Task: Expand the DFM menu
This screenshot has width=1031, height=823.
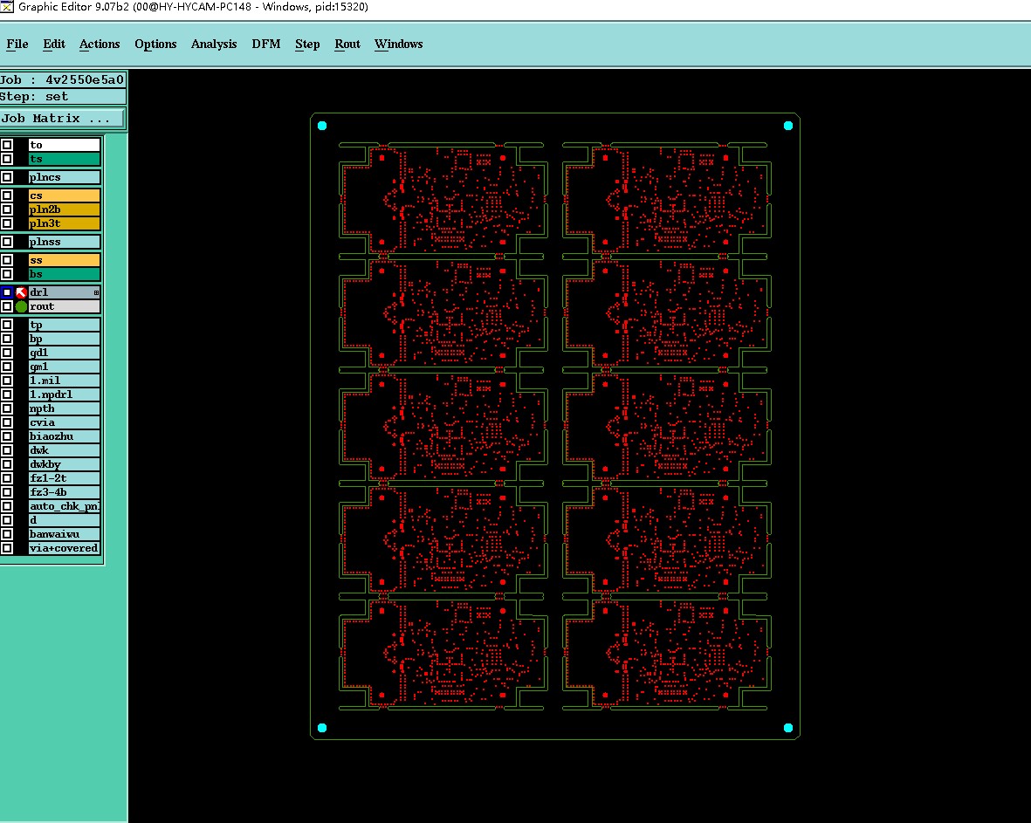Action: [266, 44]
